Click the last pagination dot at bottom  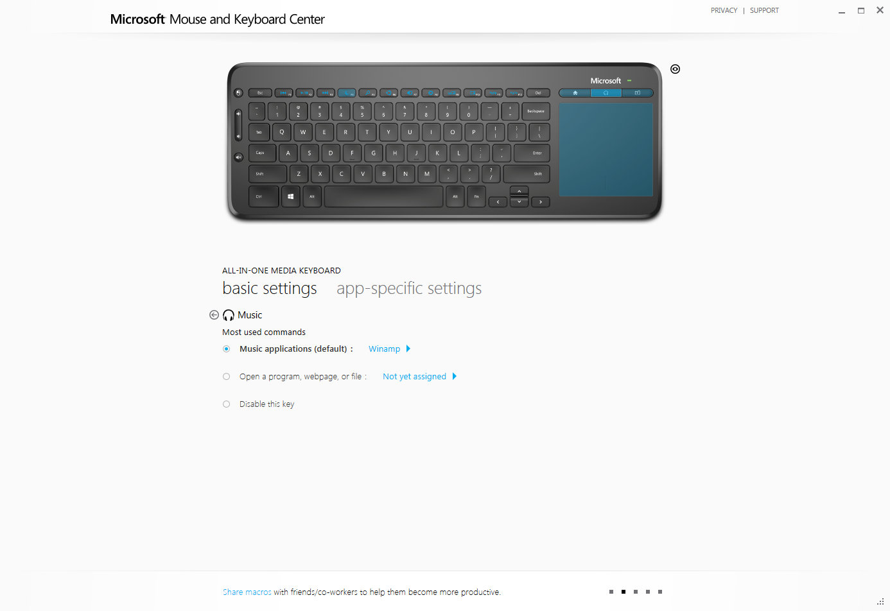660,592
